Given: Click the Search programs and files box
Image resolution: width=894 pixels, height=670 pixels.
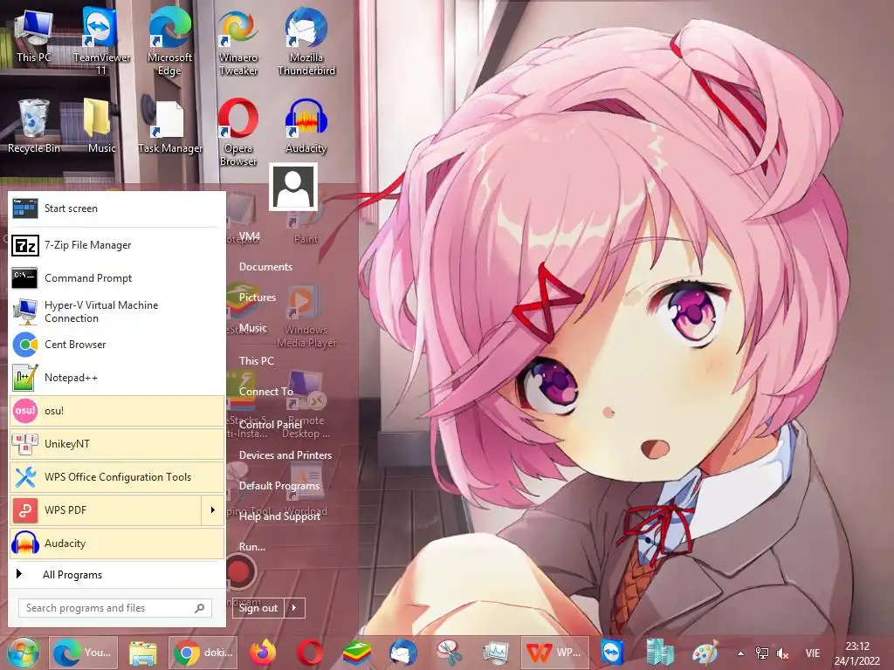Looking at the screenshot, I should pyautogui.click(x=114, y=608).
